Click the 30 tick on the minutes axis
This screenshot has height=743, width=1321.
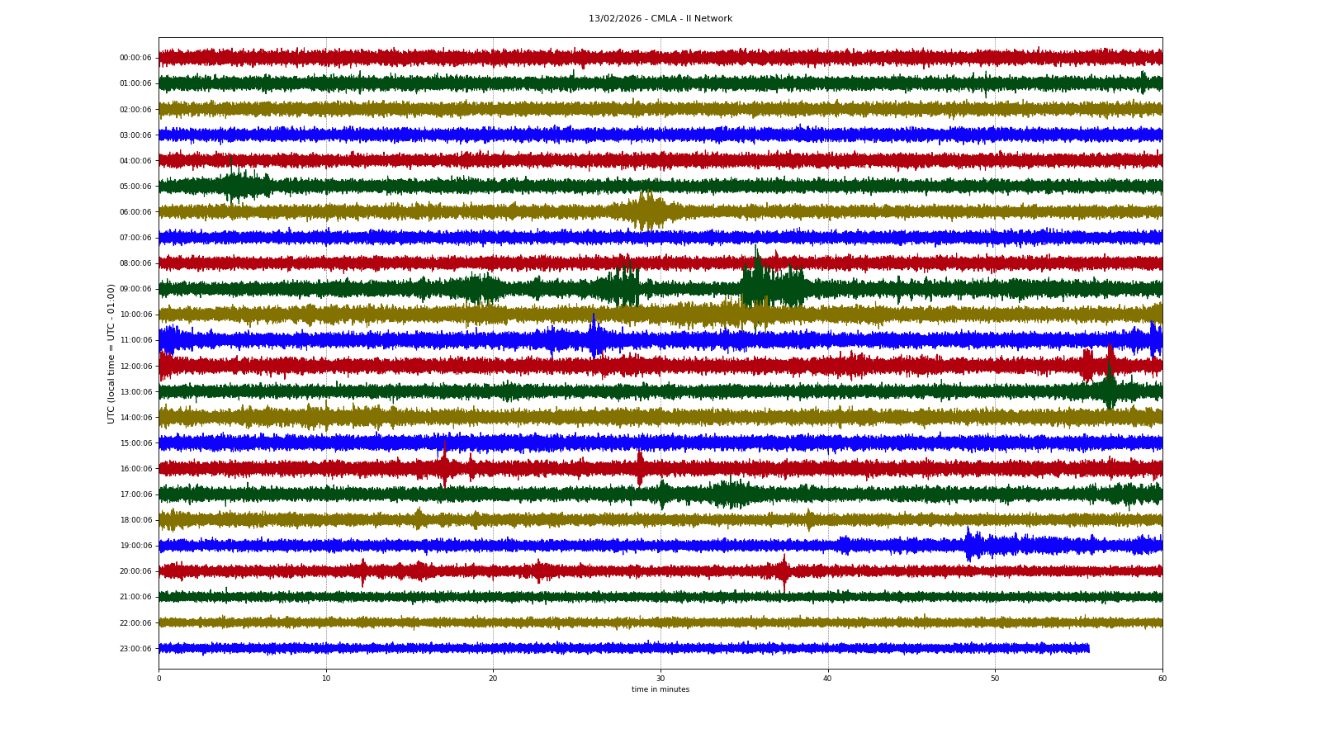660,679
